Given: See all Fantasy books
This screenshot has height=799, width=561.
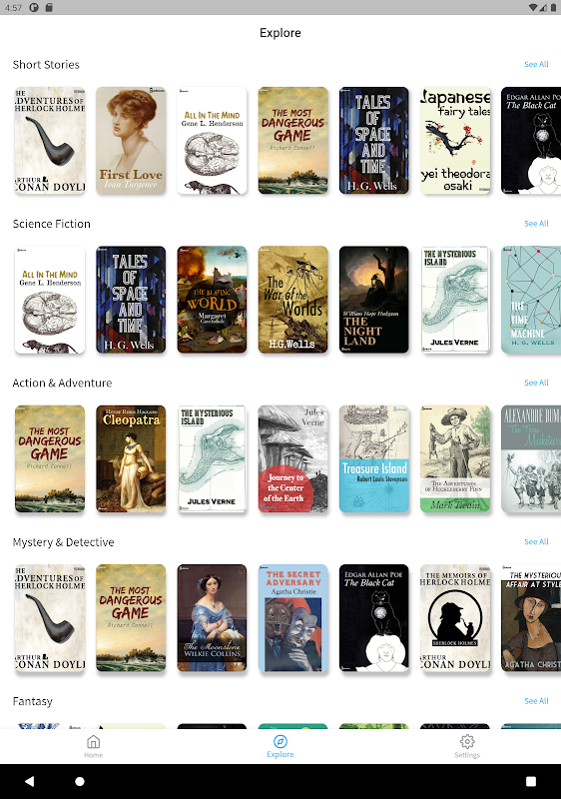Looking at the screenshot, I should click(536, 701).
